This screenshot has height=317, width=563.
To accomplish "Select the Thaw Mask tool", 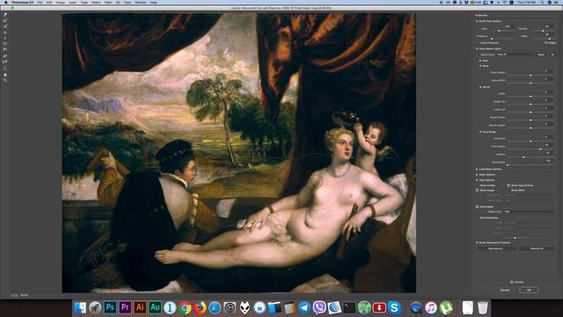I will 5,62.
